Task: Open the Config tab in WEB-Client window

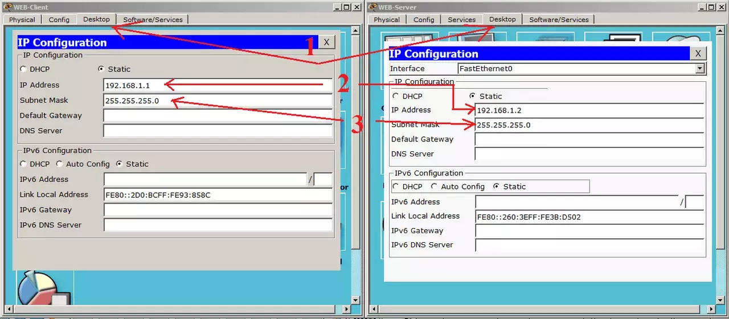Action: click(x=59, y=19)
